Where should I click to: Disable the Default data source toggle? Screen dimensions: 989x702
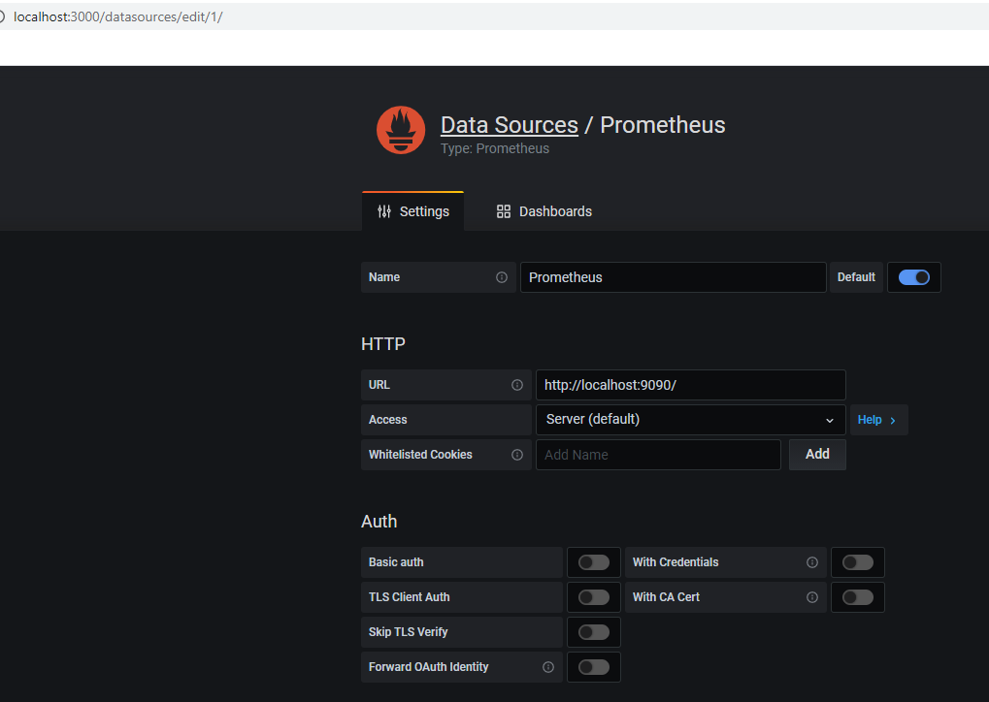(x=914, y=277)
